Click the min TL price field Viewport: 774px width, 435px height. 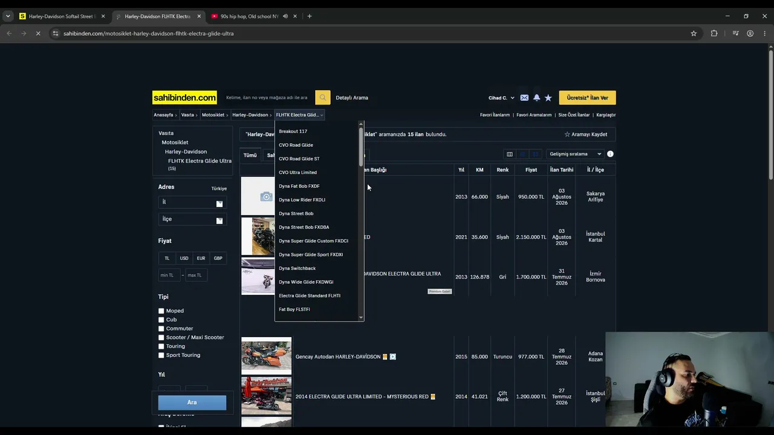point(169,275)
